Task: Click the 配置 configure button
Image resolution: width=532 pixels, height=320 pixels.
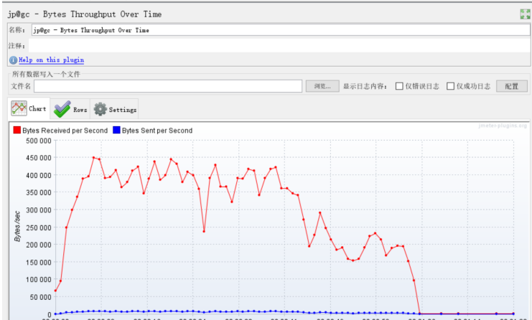Action: (512, 86)
